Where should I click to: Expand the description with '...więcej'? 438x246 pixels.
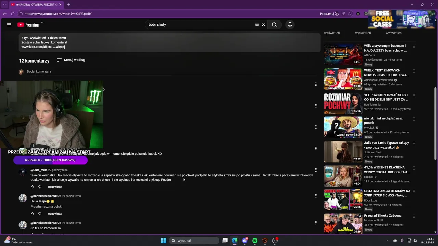click(59, 47)
